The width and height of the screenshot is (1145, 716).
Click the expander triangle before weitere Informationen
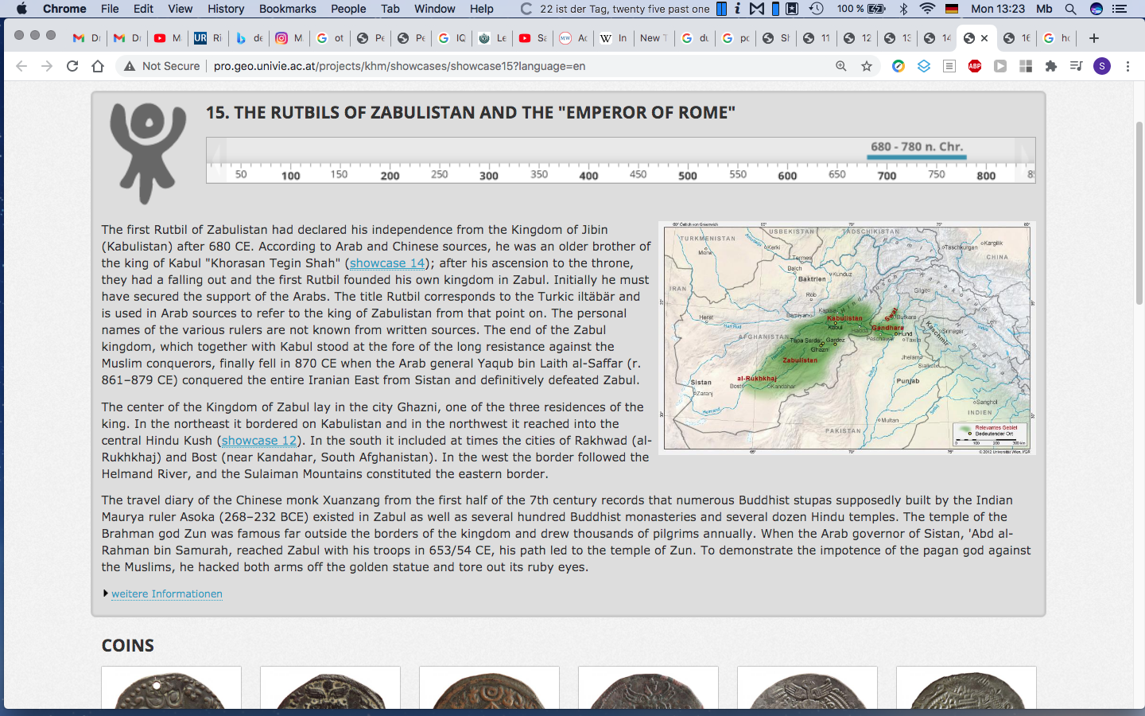pyautogui.click(x=106, y=593)
